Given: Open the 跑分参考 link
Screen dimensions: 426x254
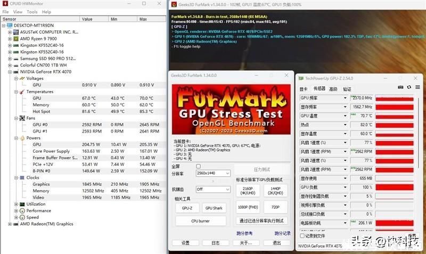Looking at the screenshot, I should (244, 233).
